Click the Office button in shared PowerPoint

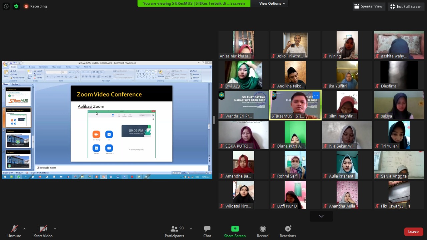pyautogui.click(x=5, y=64)
